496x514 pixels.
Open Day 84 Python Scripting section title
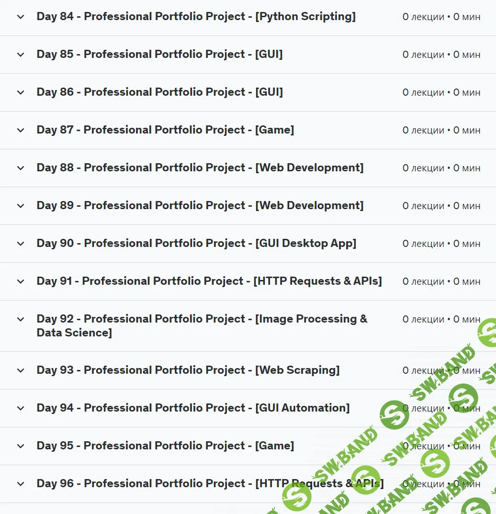pyautogui.click(x=196, y=17)
